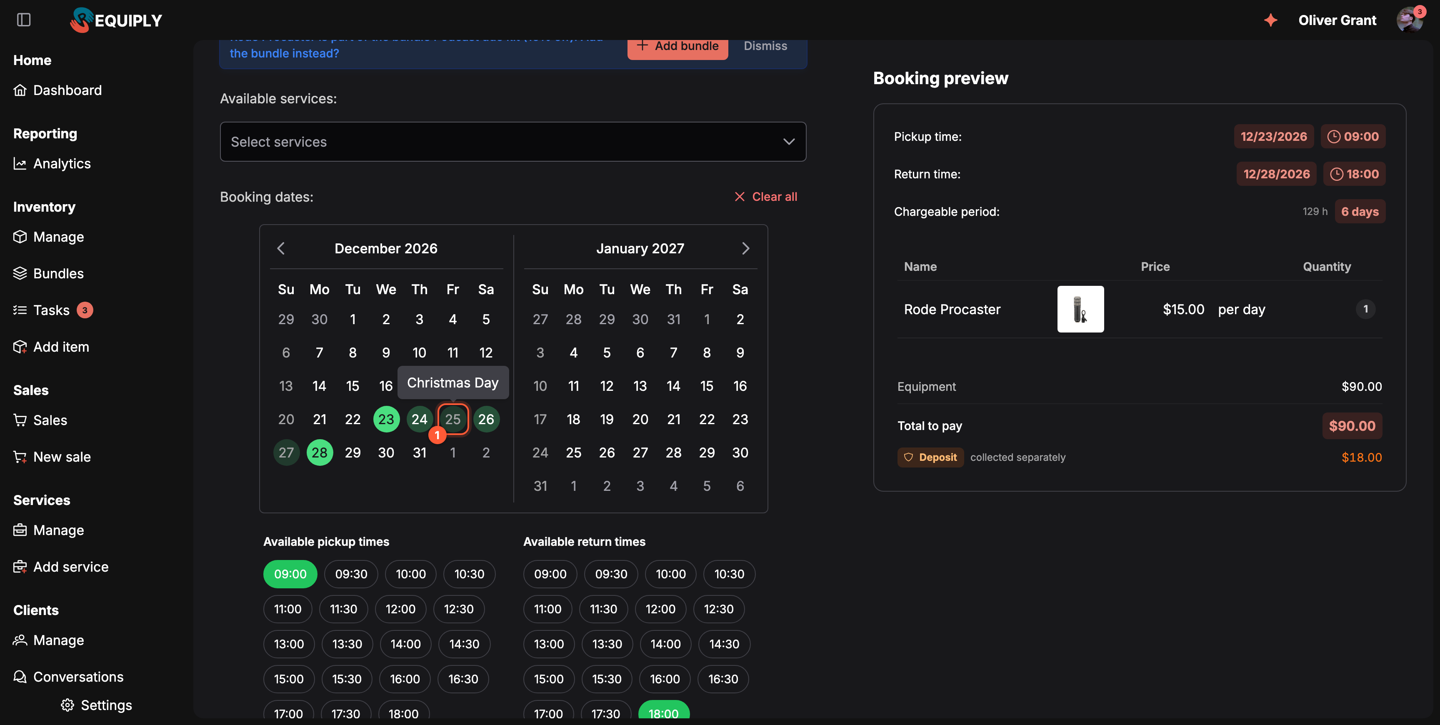
Task: Select December 28 on the calendar
Action: (x=320, y=452)
